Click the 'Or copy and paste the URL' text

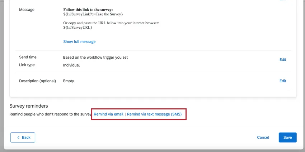pos(111,23)
